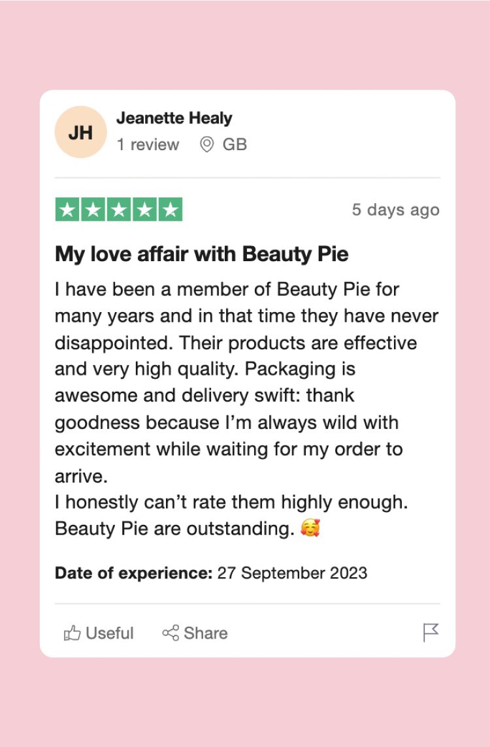
Task: Click the location pin icon next to GB
Action: point(206,145)
